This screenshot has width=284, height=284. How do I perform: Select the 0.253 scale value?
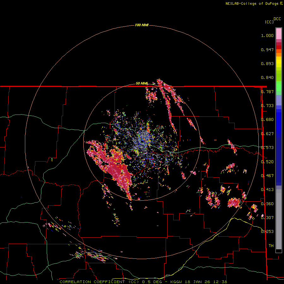pos(267,232)
